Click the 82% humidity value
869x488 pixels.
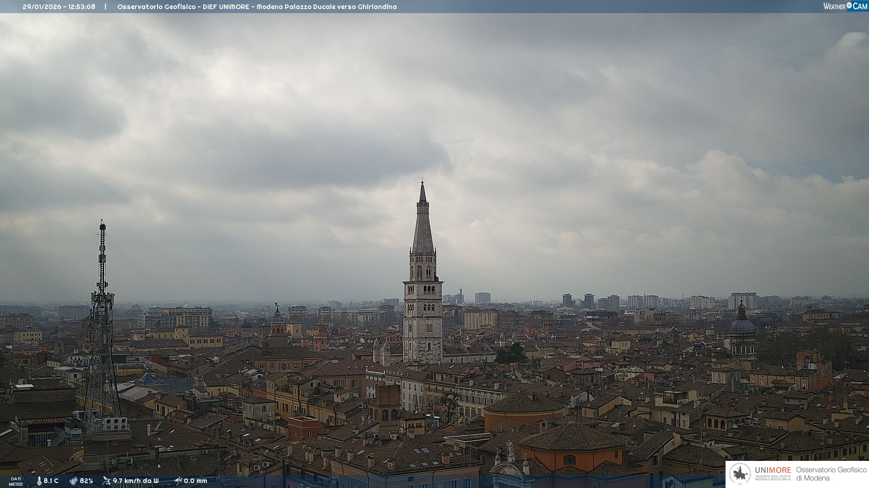[86, 481]
